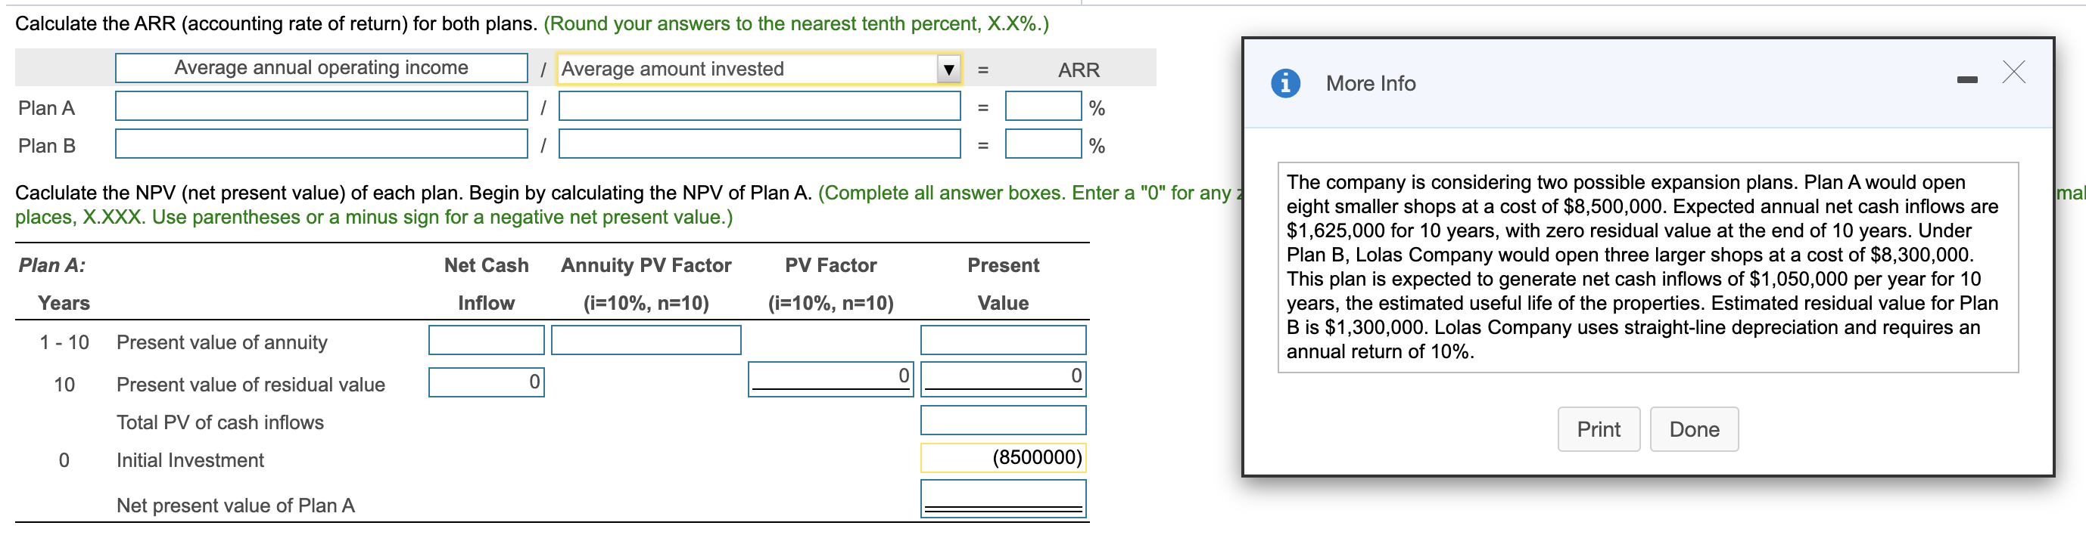Click Plan B numerator input field
The image size is (2086, 538).
322,145
